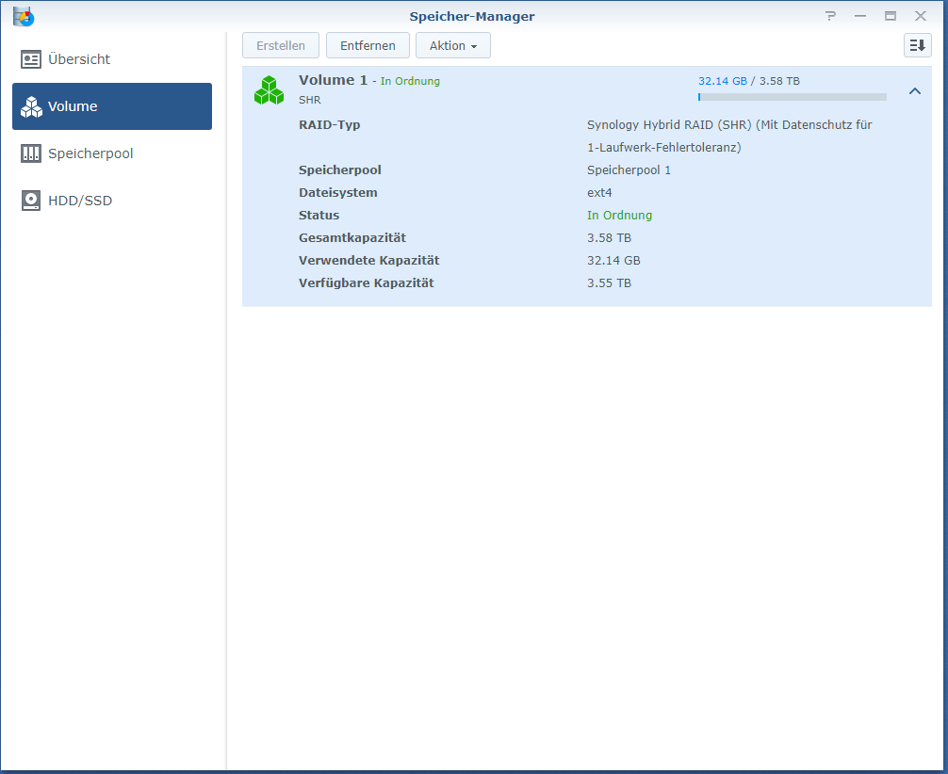
Task: Click the Volume cubes icon in sidebar
Action: pyautogui.click(x=31, y=107)
